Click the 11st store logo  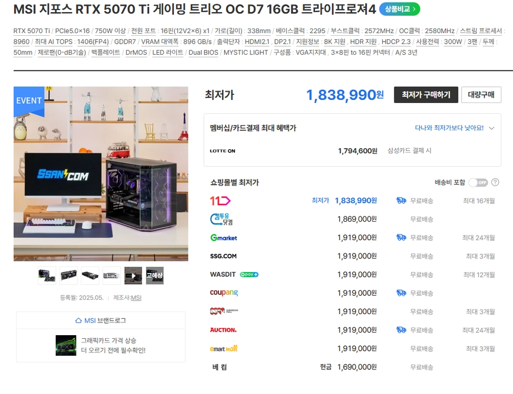coord(220,201)
